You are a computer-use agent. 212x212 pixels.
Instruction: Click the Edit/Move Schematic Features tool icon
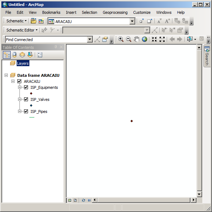[x=44, y=30]
